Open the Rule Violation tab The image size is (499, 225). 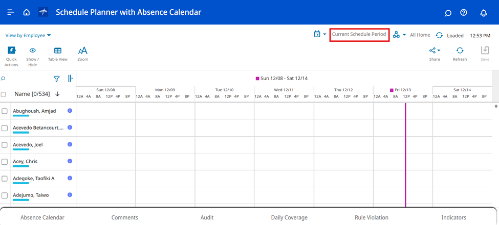point(372,217)
